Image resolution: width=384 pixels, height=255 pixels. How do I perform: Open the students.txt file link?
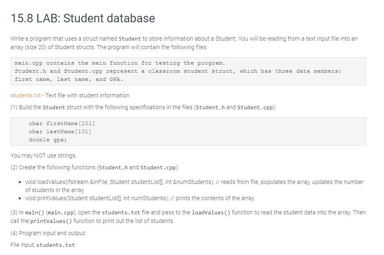click(26, 95)
